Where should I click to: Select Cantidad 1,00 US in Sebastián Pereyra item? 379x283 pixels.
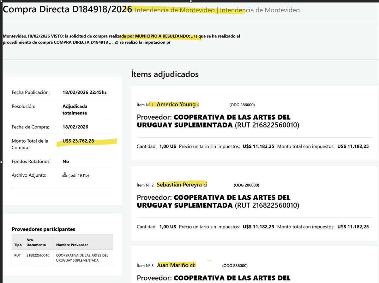pyautogui.click(x=156, y=227)
